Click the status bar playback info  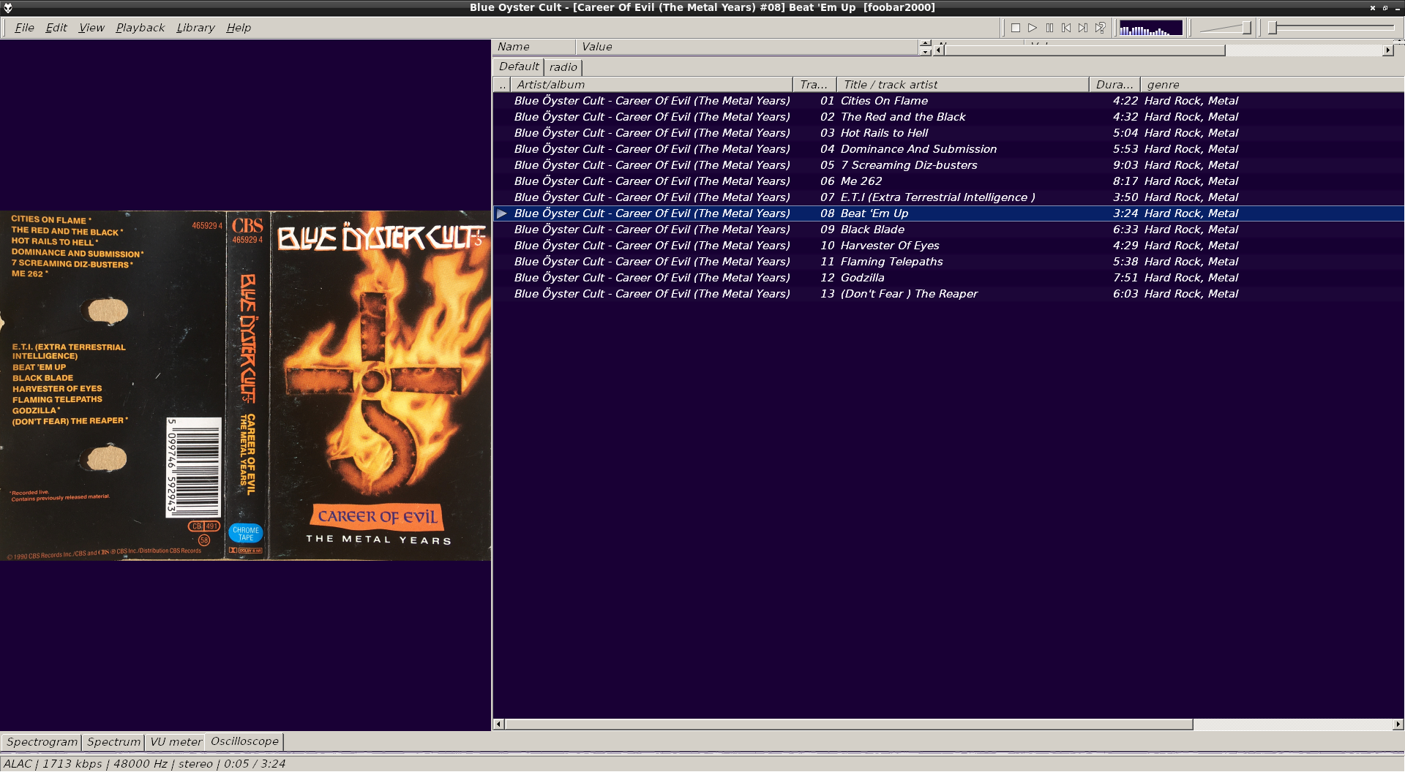pos(144,764)
